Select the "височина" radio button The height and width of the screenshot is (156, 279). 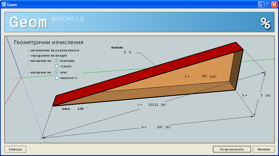click(57, 61)
